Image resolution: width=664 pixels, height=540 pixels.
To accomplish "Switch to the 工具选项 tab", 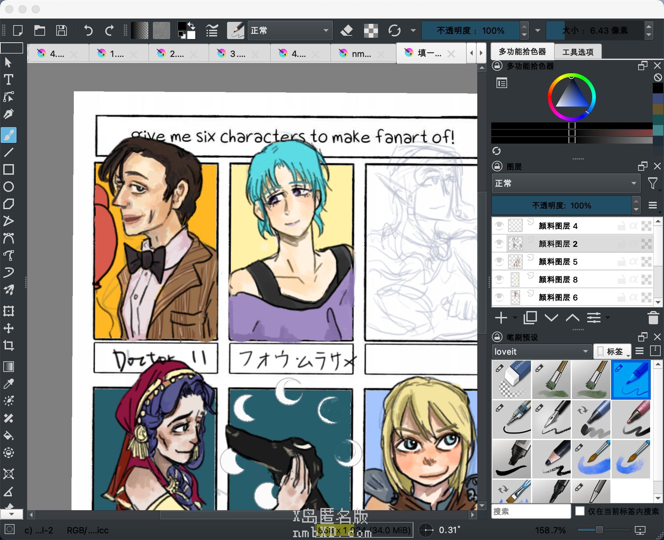I will [x=578, y=52].
